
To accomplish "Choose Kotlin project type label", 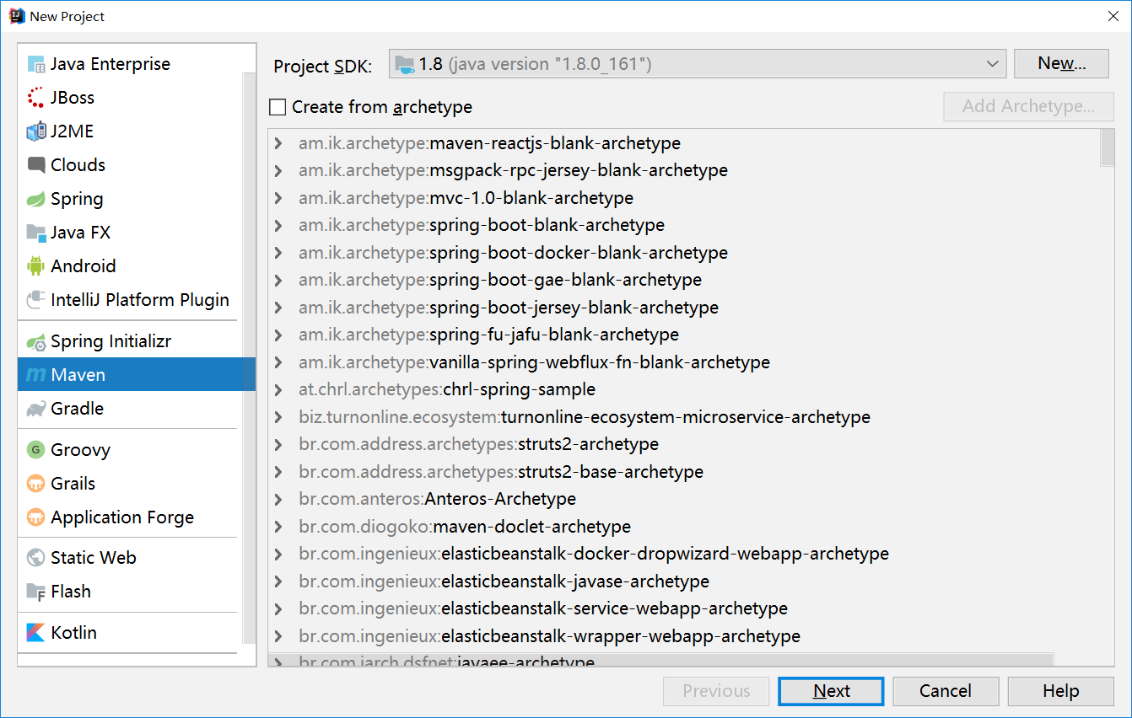I will pyautogui.click(x=73, y=633).
